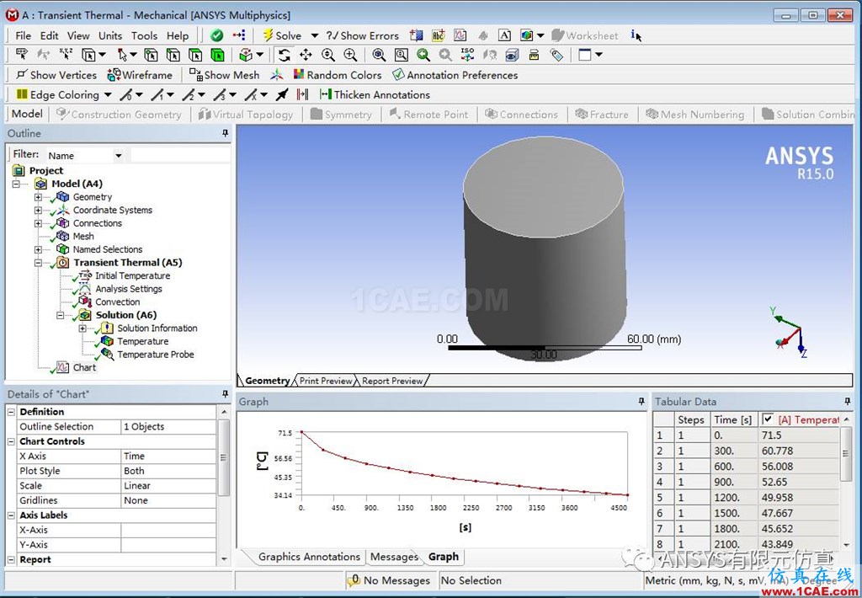Select Solution Information item
Screen dimensions: 862x598
coord(157,328)
